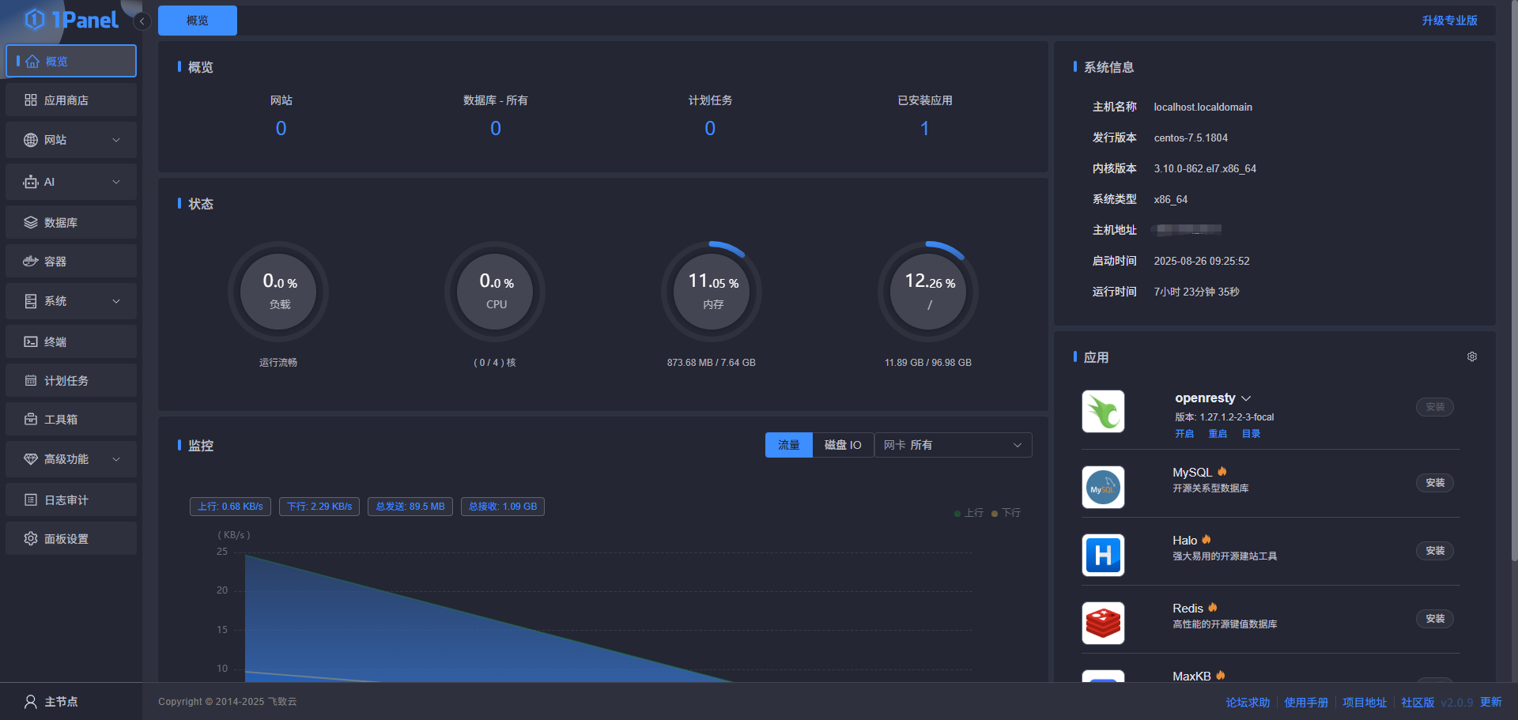Viewport: 1518px width, 720px height.
Task: Click the 面板设置 gear icon
Action: click(31, 538)
